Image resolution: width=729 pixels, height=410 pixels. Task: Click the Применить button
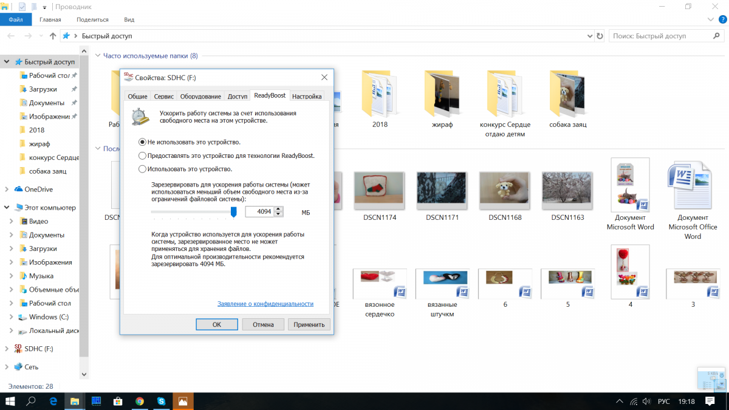(x=309, y=324)
